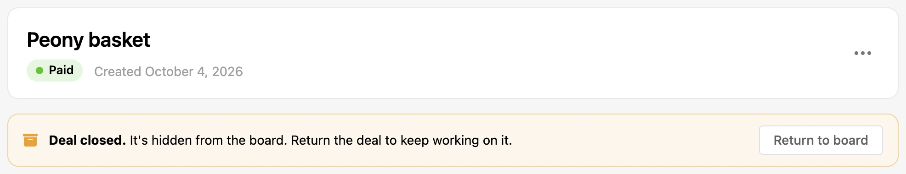Click the Created October 4, 2026 date
The width and height of the screenshot is (906, 174).
click(x=169, y=71)
